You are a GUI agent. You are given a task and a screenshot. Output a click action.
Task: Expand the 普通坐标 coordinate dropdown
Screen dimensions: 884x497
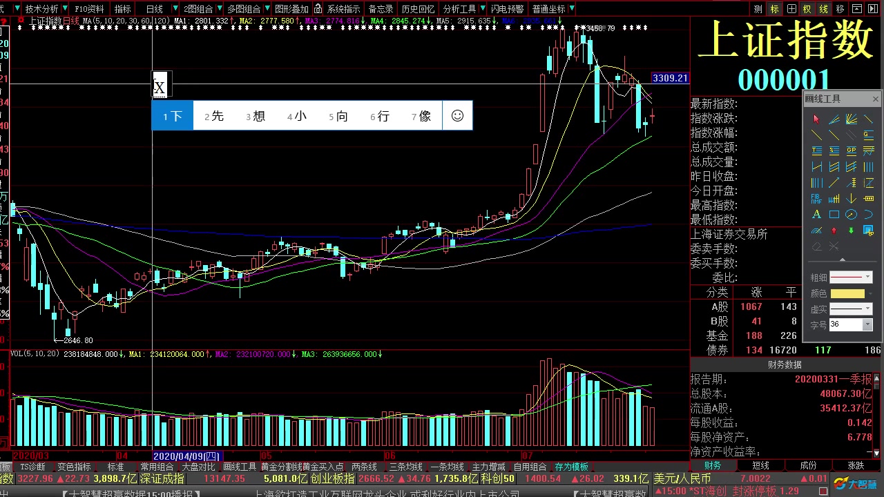pos(572,8)
